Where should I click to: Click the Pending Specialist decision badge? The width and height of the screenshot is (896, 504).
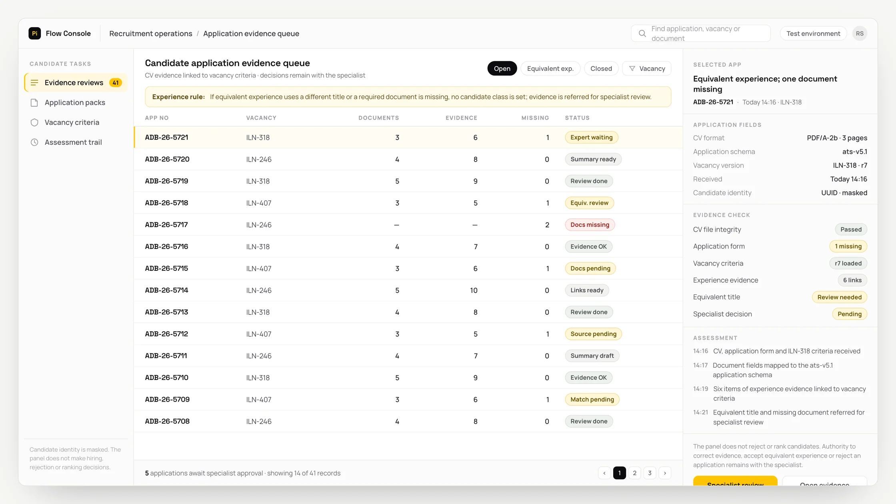[850, 314]
